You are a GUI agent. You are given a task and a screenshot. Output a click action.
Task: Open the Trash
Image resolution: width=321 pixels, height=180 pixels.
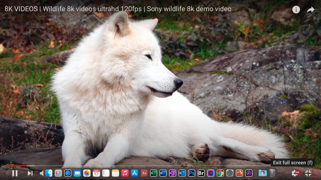pos(272,173)
